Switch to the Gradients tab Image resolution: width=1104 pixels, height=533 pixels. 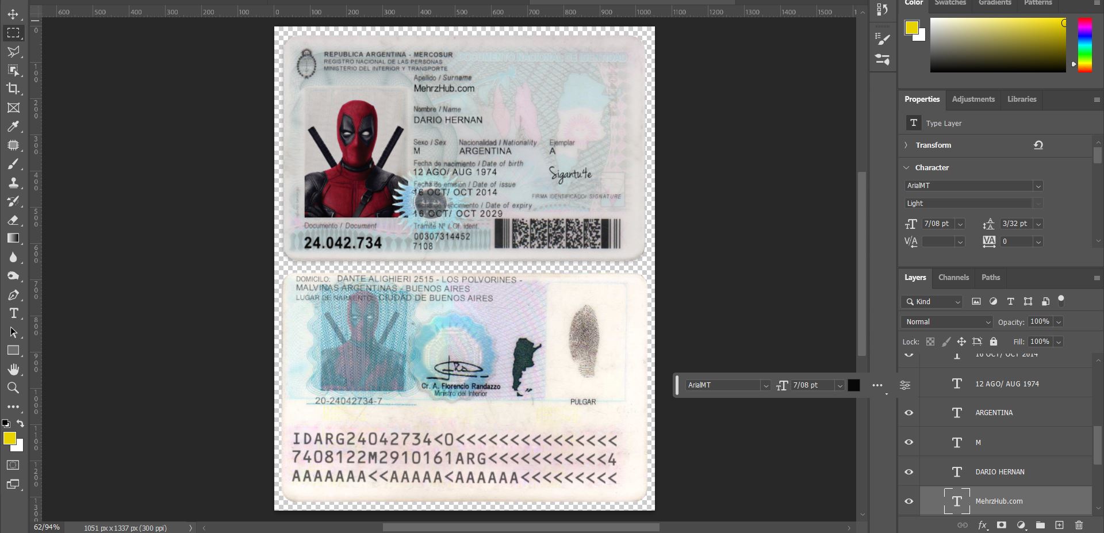click(995, 3)
